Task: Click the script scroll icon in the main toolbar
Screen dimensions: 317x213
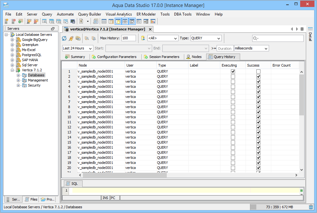Action: [x=96, y=21]
